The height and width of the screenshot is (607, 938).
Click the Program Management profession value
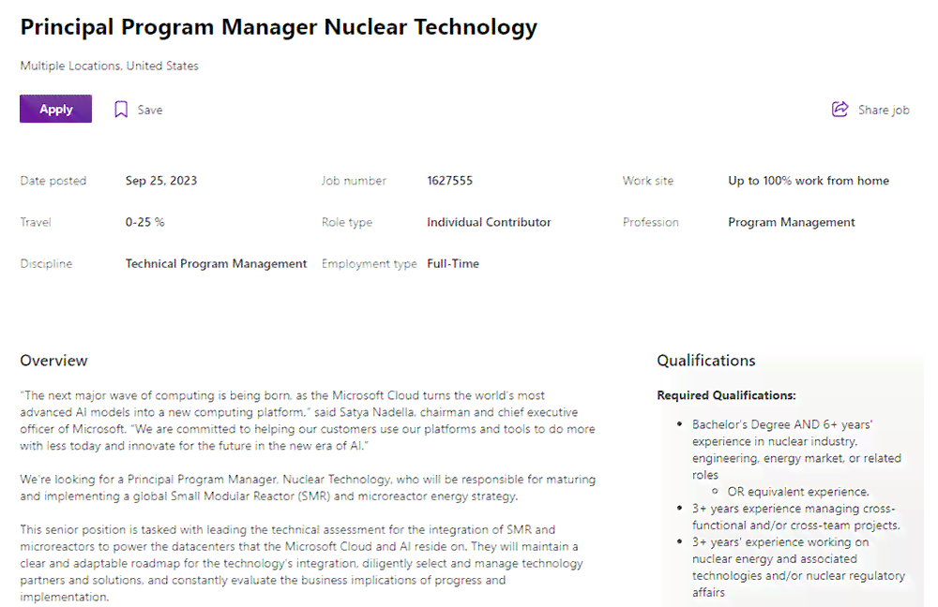click(792, 222)
